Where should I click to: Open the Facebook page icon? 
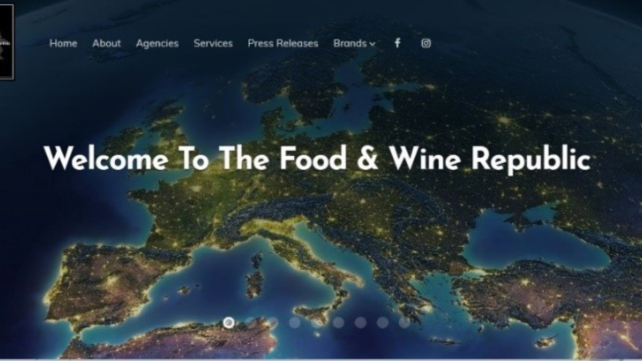pos(397,43)
